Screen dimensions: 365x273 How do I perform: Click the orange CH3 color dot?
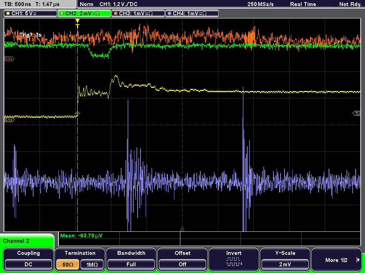pyautogui.click(x=116, y=14)
